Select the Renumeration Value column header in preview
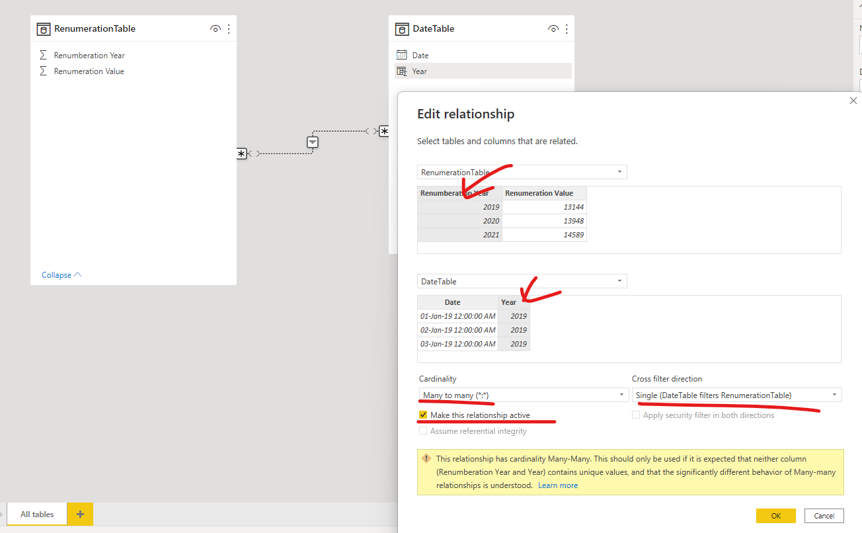This screenshot has height=533, width=862. coord(544,193)
